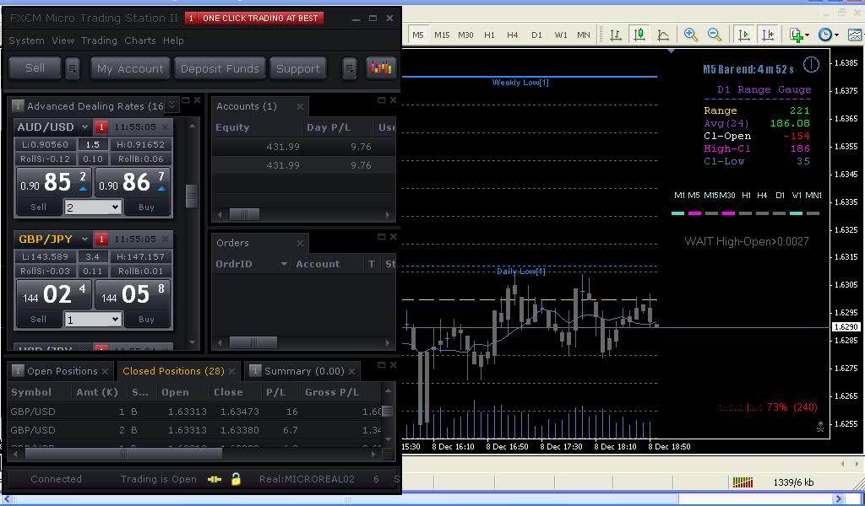Open the Trading menu

pyautogui.click(x=100, y=40)
